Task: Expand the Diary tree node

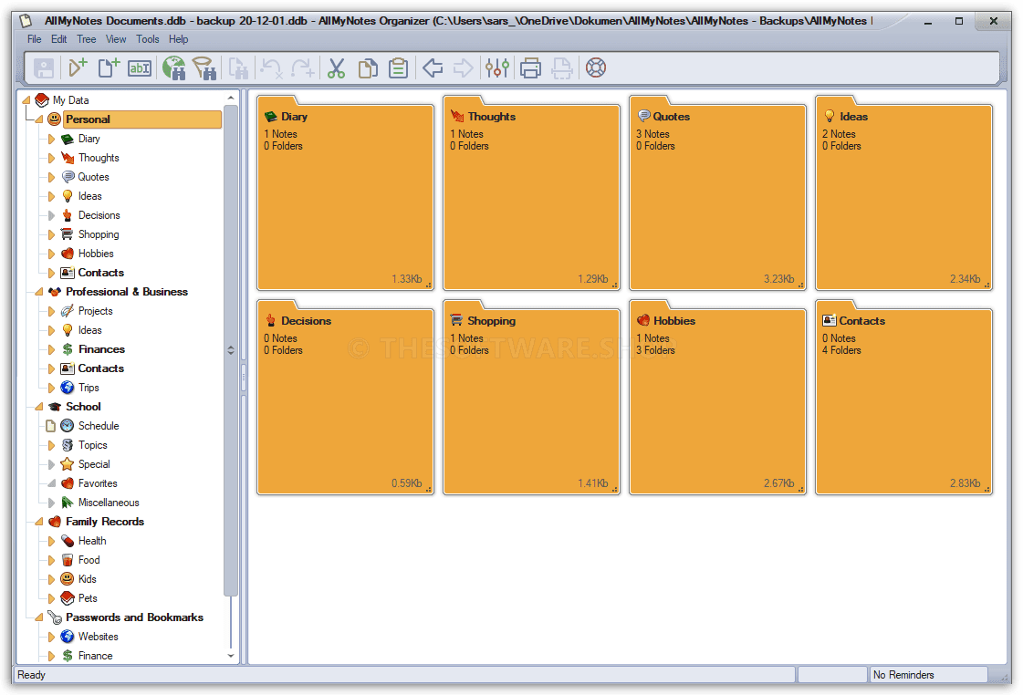Action: tap(51, 139)
